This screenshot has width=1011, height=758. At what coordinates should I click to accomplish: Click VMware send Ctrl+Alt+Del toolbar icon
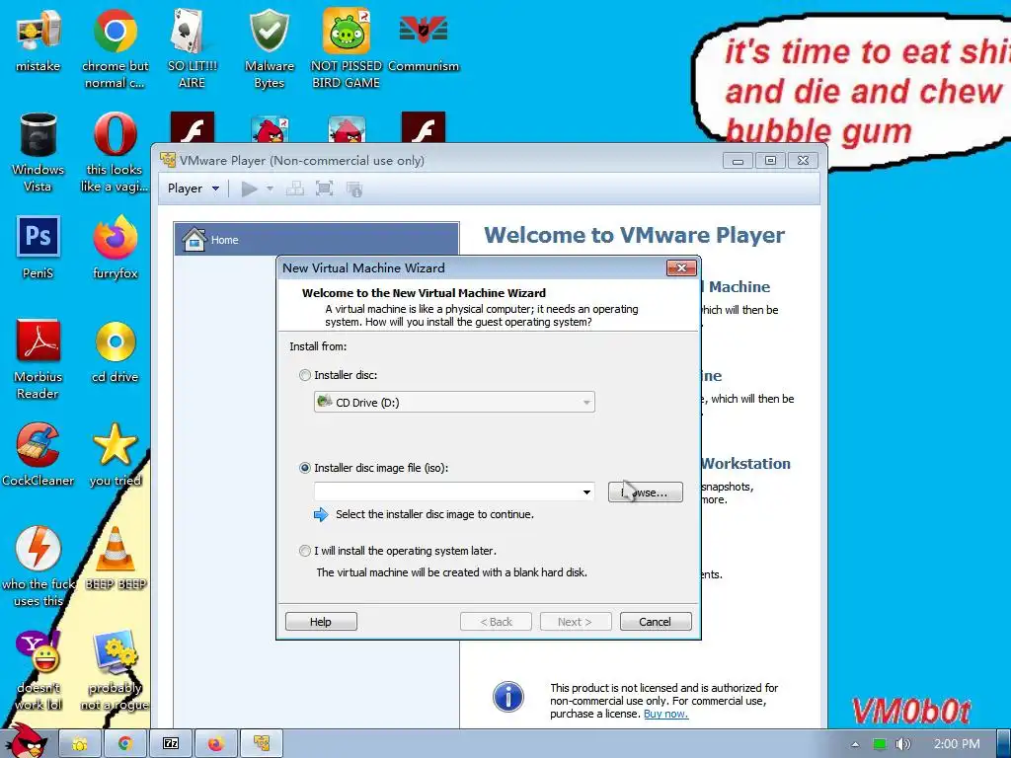tap(294, 189)
